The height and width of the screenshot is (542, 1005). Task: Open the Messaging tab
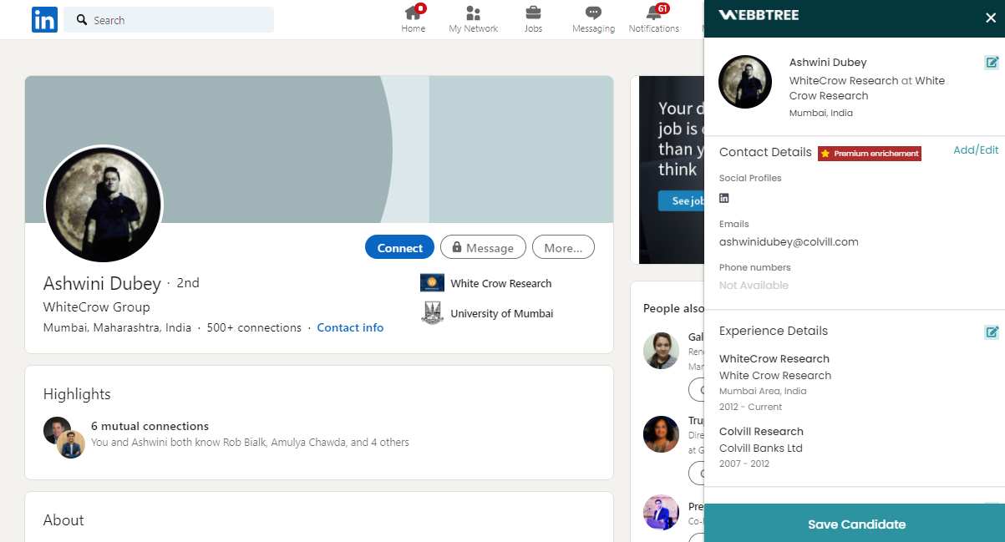click(x=593, y=19)
